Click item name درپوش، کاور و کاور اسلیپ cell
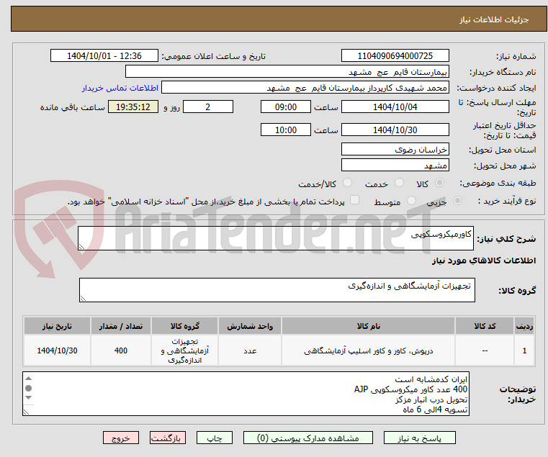Image resolution: width=548 pixels, height=457 pixels. click(x=369, y=350)
